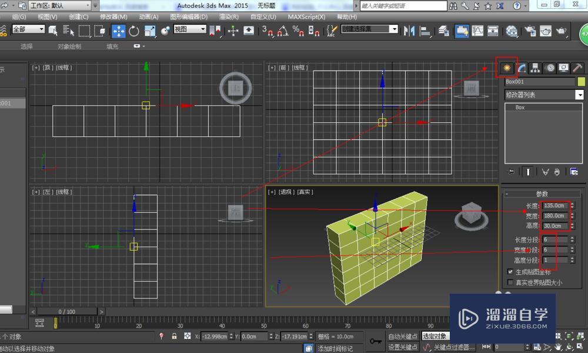
Task: Open the Schematic View
Action: 493,31
